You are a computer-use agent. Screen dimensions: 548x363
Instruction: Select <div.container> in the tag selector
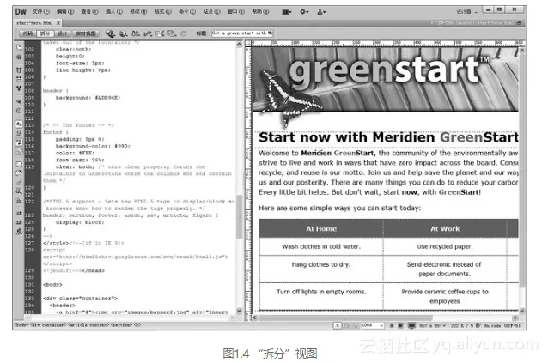click(x=48, y=325)
